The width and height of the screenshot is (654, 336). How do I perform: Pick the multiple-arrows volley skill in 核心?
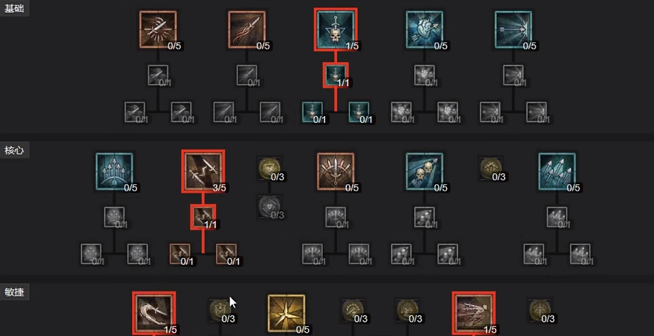point(557,171)
